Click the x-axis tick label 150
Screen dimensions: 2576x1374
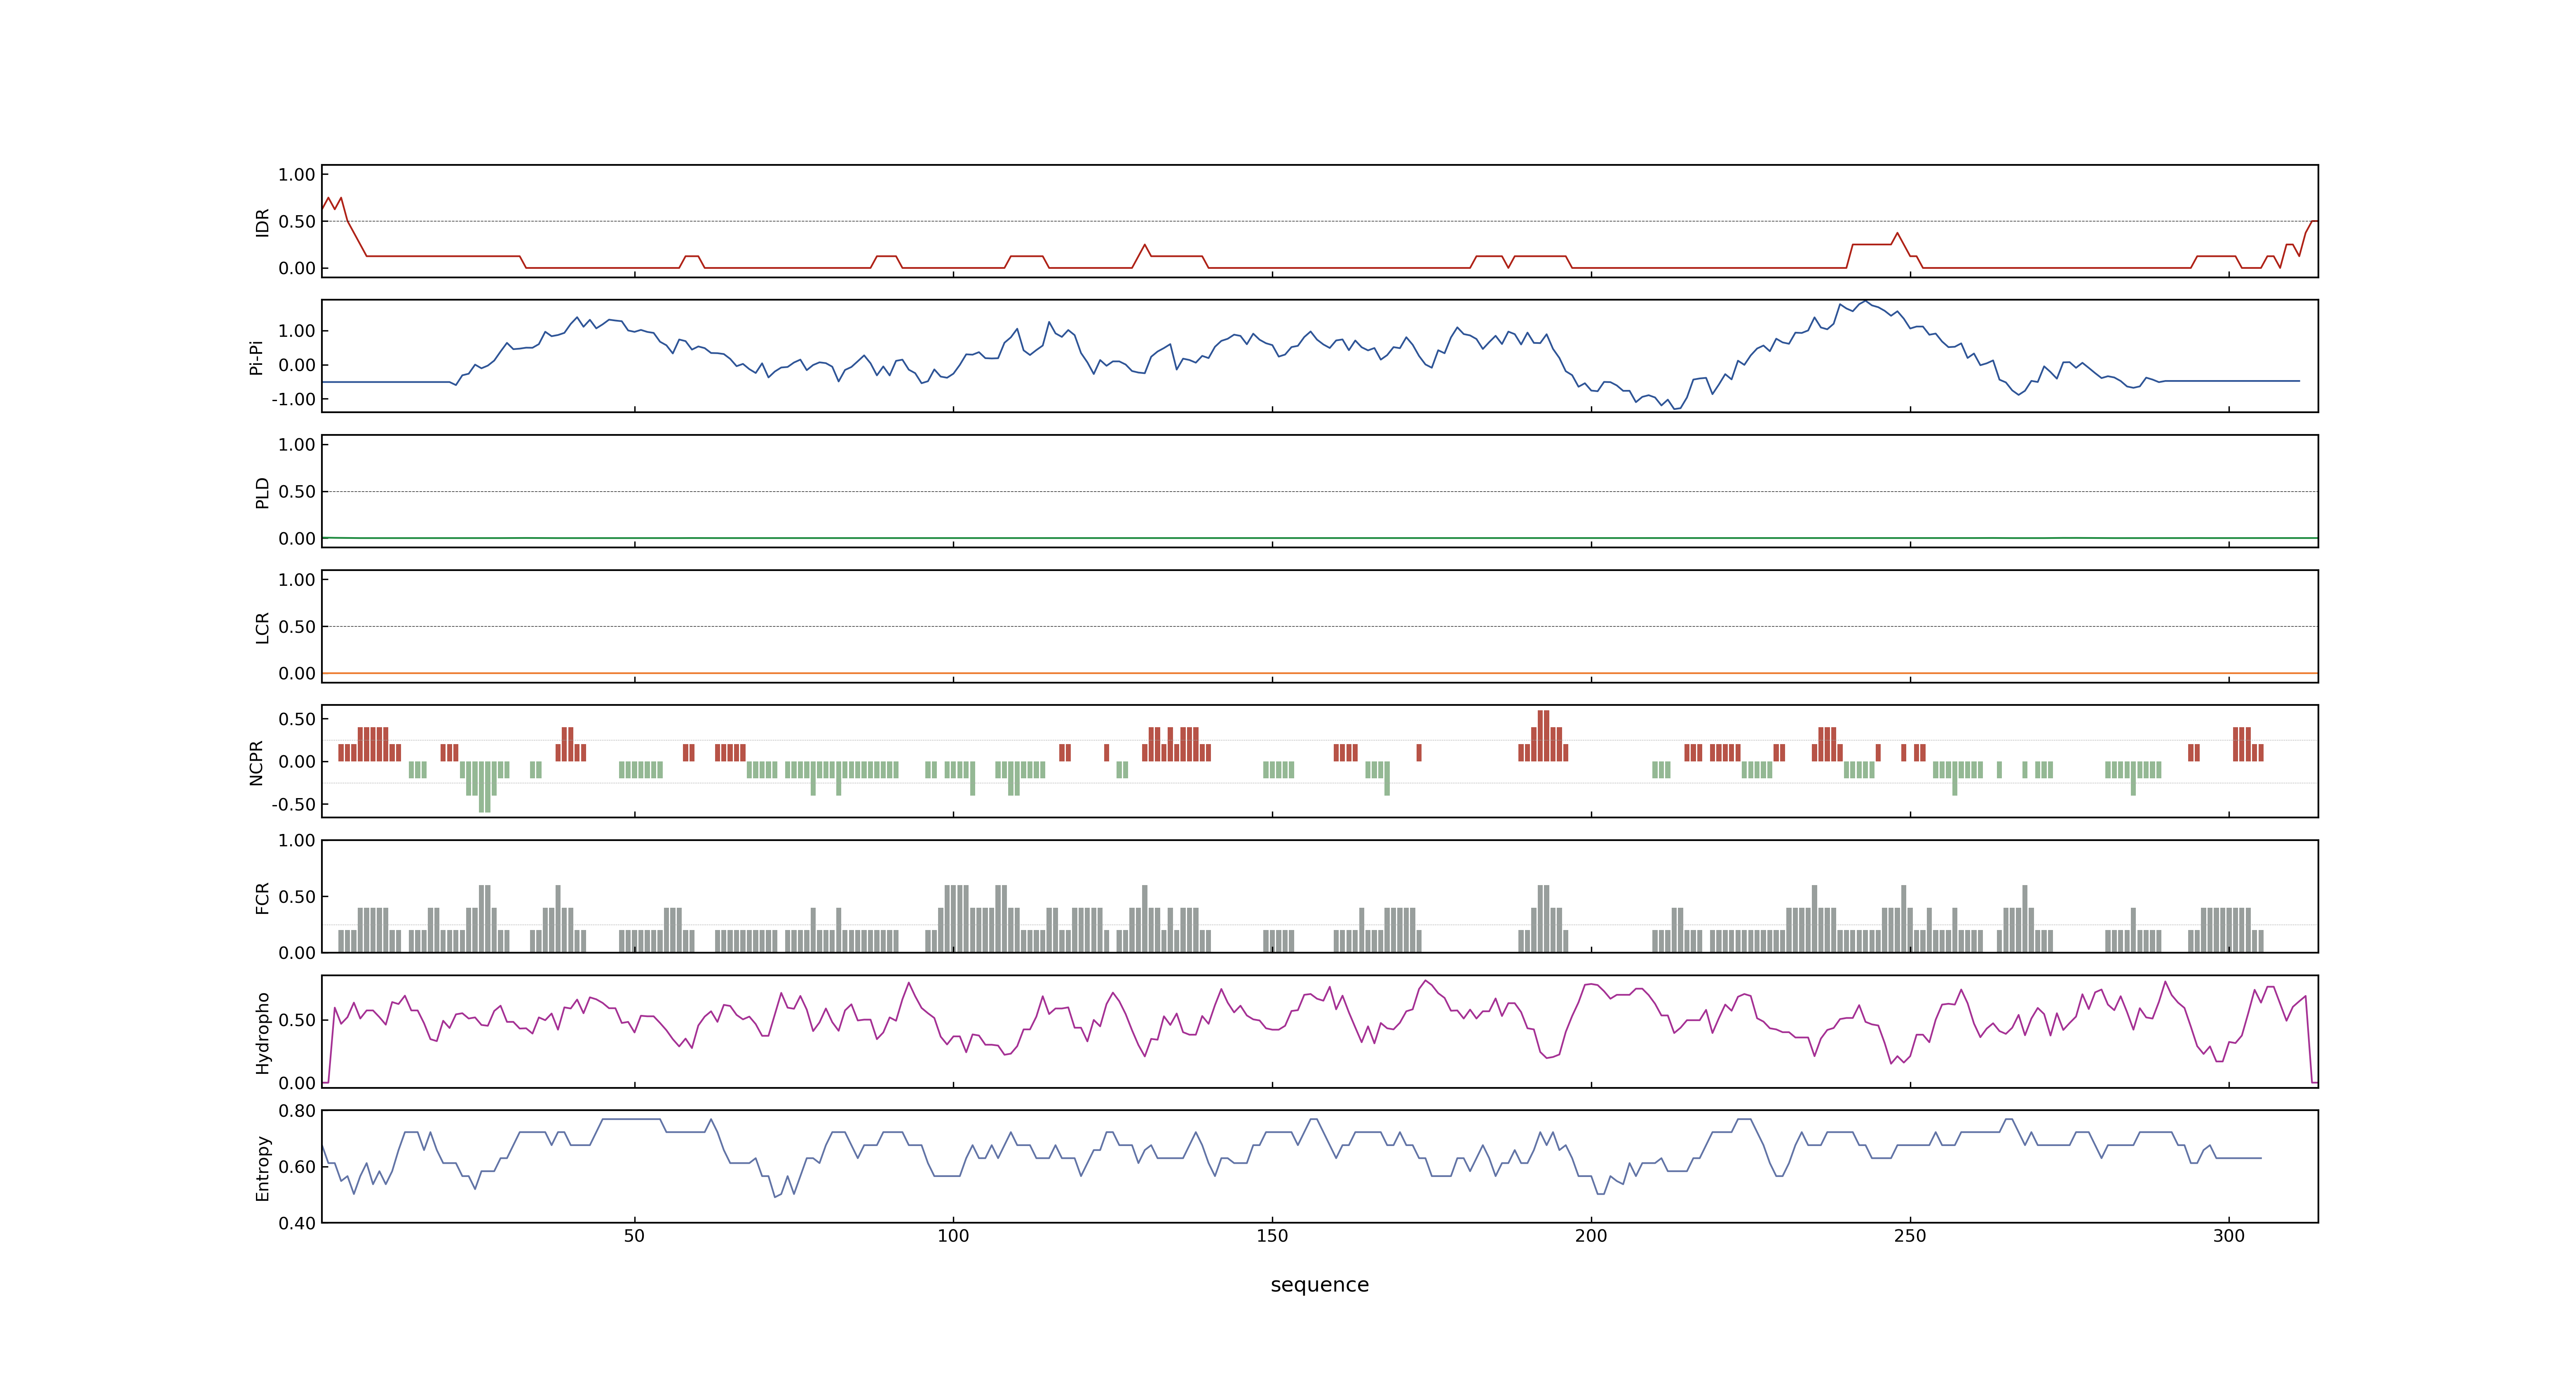point(1272,1236)
